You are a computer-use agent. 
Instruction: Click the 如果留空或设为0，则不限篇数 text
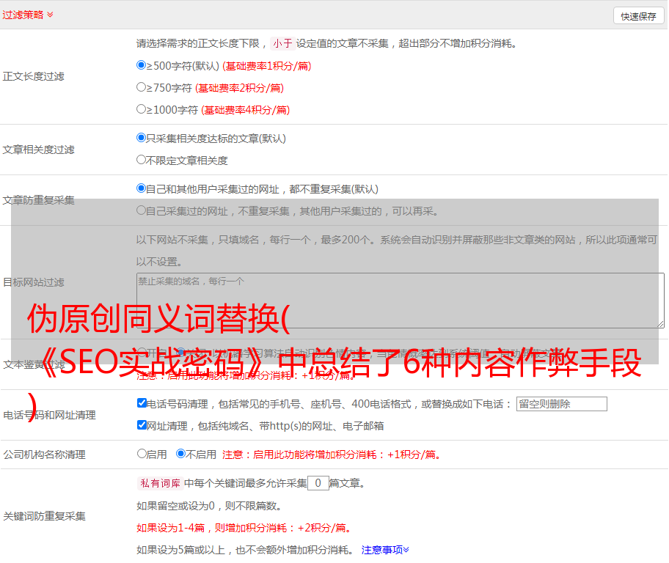(x=209, y=506)
